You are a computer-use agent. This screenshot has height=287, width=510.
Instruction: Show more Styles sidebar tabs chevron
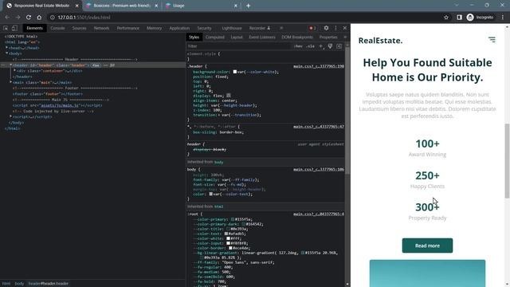tap(345, 37)
